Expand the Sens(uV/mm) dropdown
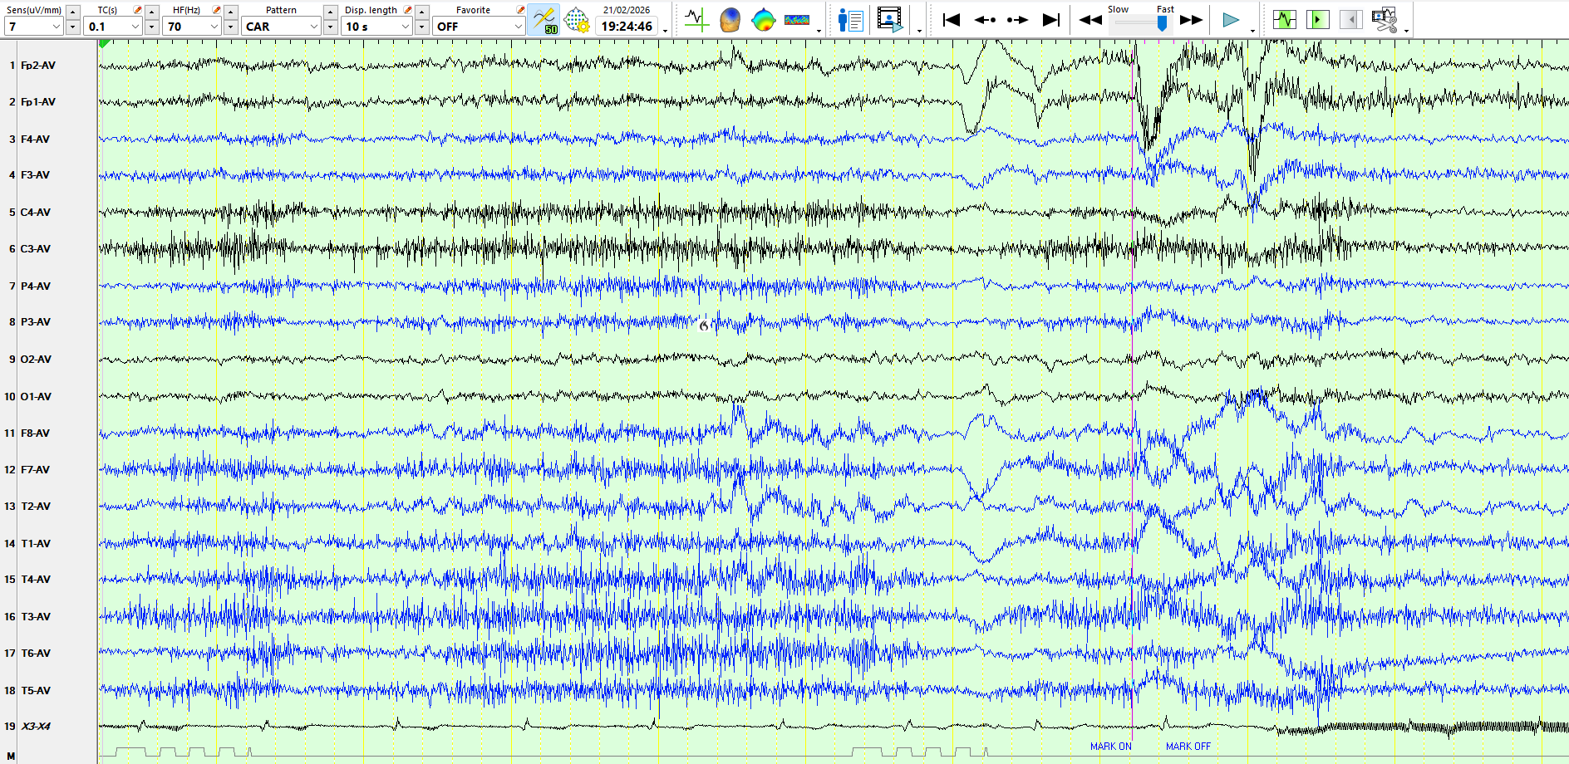1569x764 pixels. click(56, 27)
